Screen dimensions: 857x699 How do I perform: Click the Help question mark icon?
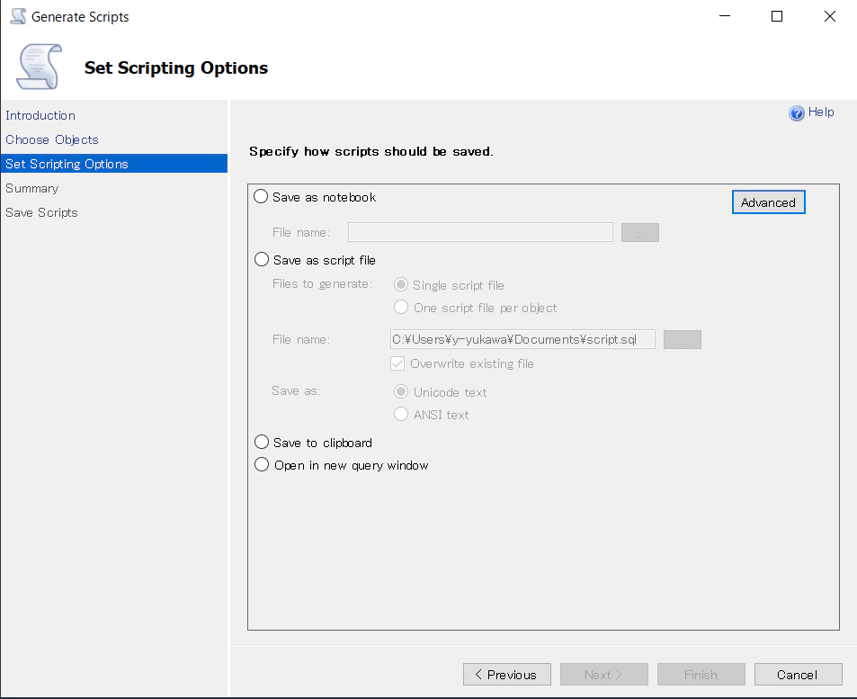(x=797, y=112)
